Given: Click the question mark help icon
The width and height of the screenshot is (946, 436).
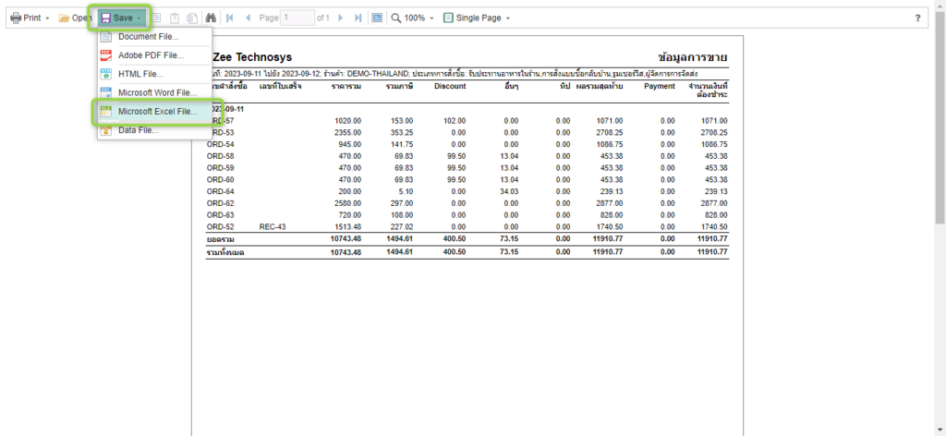Looking at the screenshot, I should [x=917, y=18].
